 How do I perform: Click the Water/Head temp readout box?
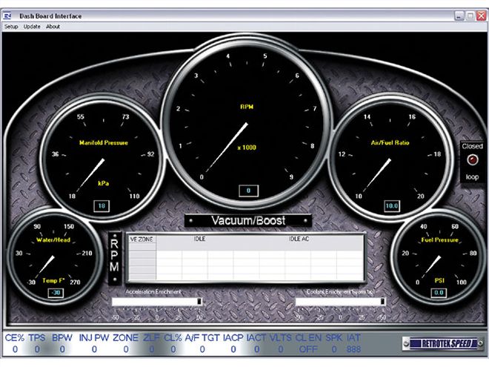click(56, 293)
